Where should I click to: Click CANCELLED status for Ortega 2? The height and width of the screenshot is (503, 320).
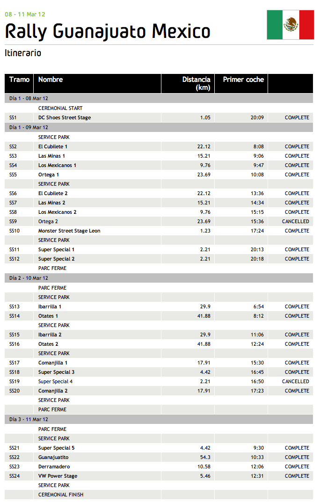(295, 221)
